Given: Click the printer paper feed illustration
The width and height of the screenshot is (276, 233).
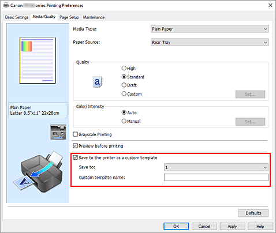Looking at the screenshot, I should [38, 171].
